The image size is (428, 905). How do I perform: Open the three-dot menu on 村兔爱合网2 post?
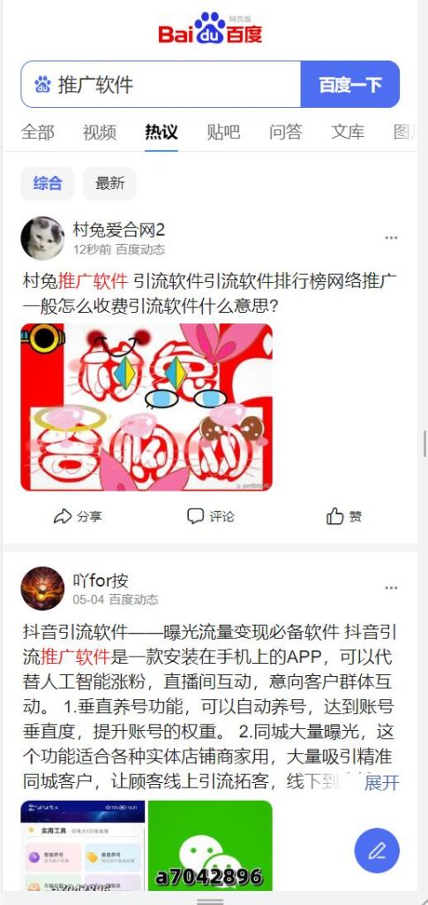pyautogui.click(x=391, y=238)
